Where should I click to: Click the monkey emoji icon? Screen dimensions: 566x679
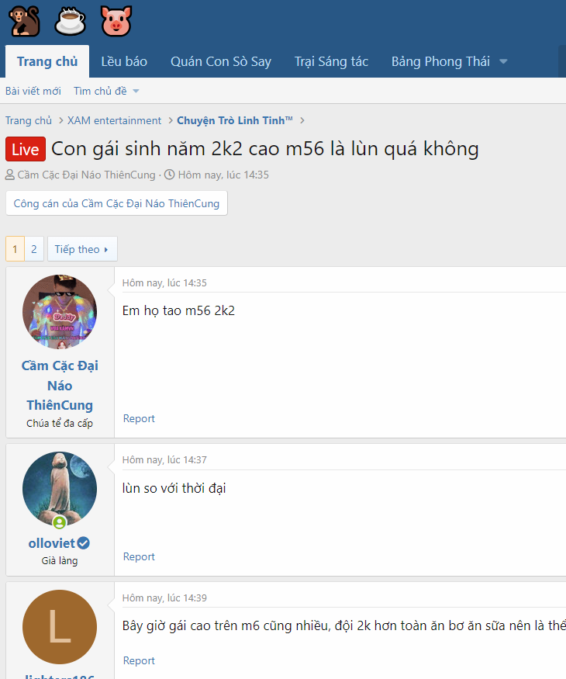24,21
